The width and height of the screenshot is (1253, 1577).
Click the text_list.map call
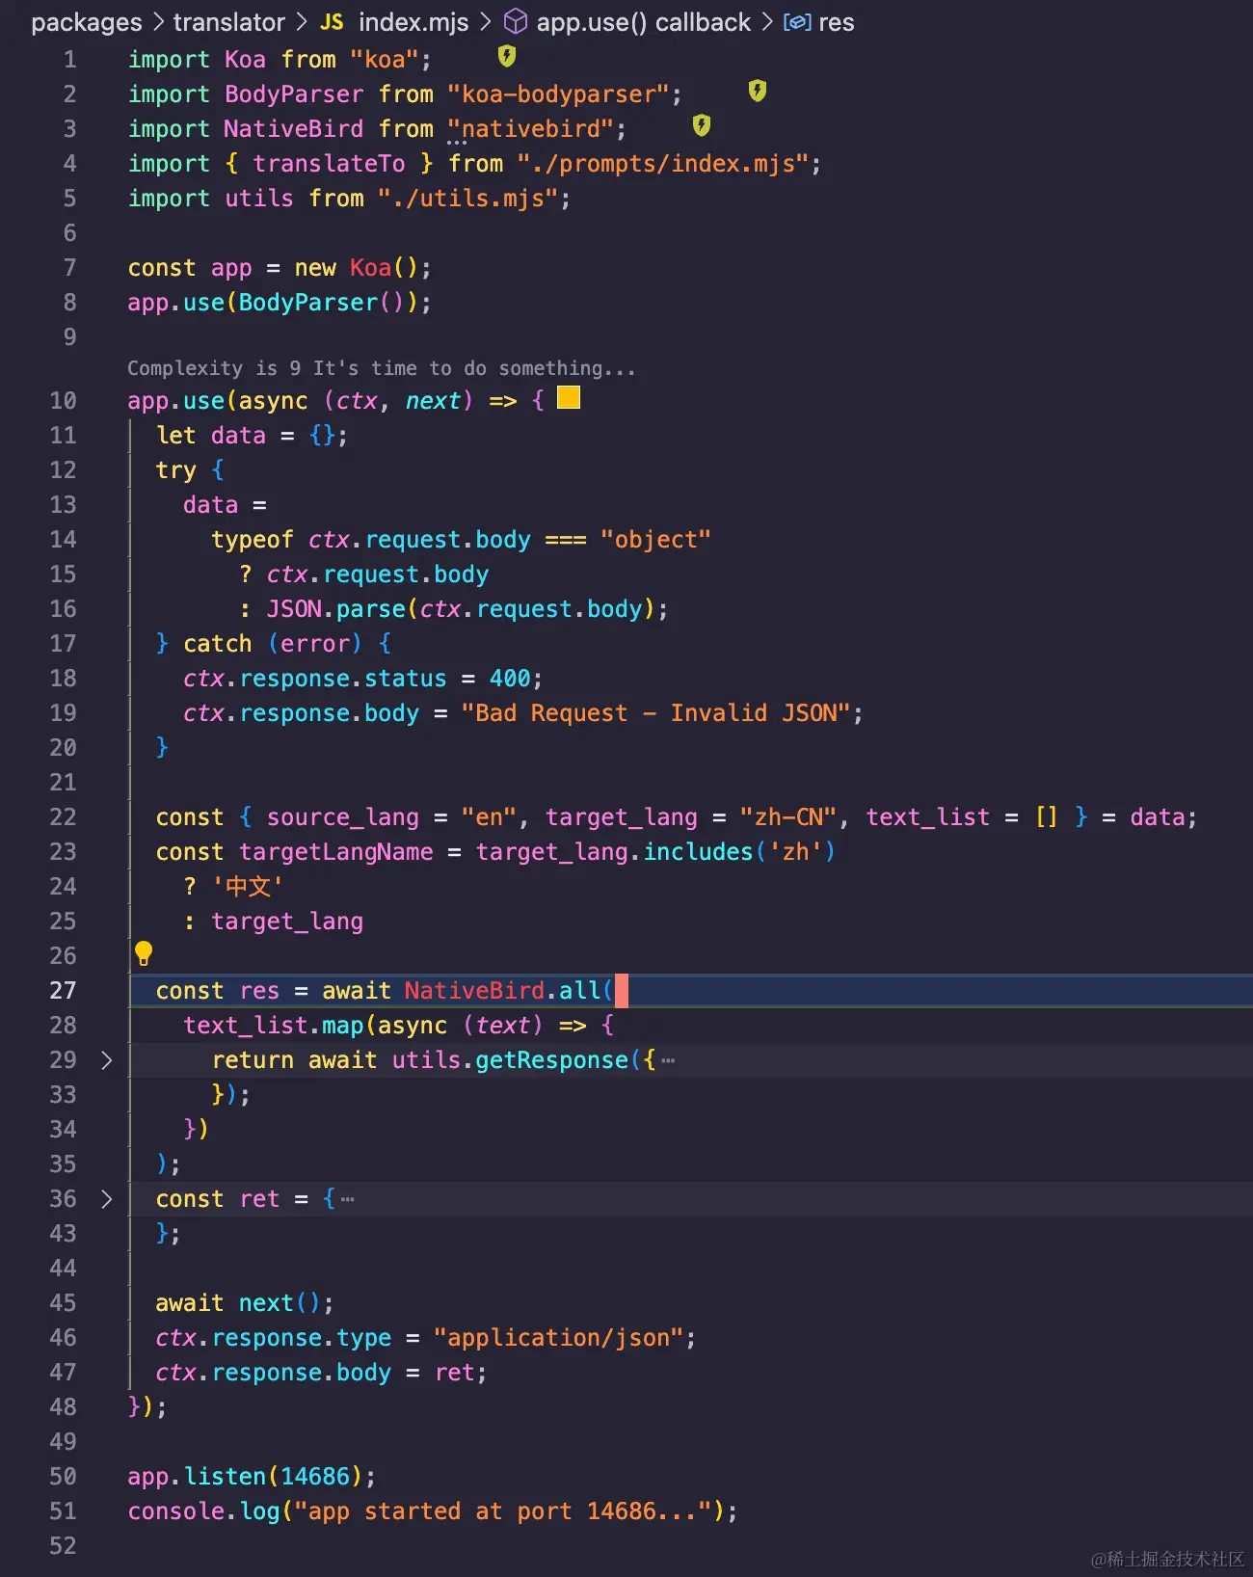pyautogui.click(x=274, y=1026)
